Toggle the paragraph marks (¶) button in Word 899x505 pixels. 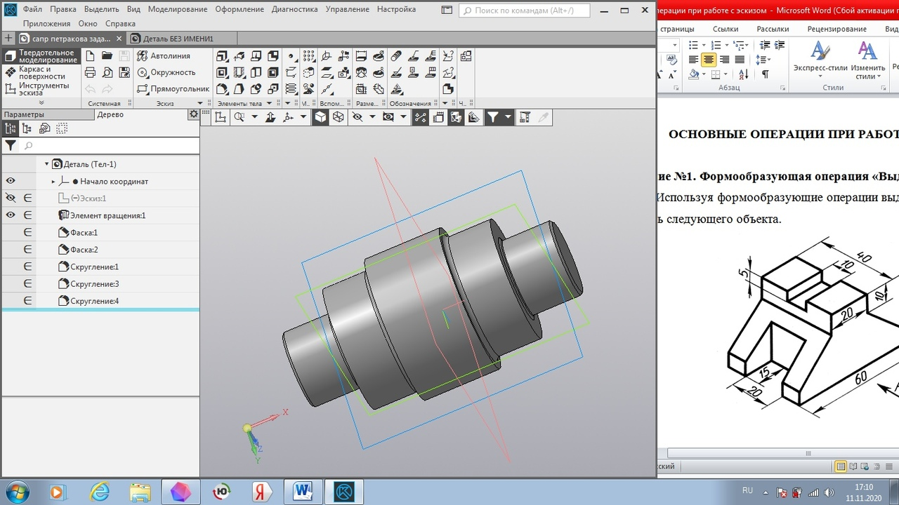[x=765, y=74]
